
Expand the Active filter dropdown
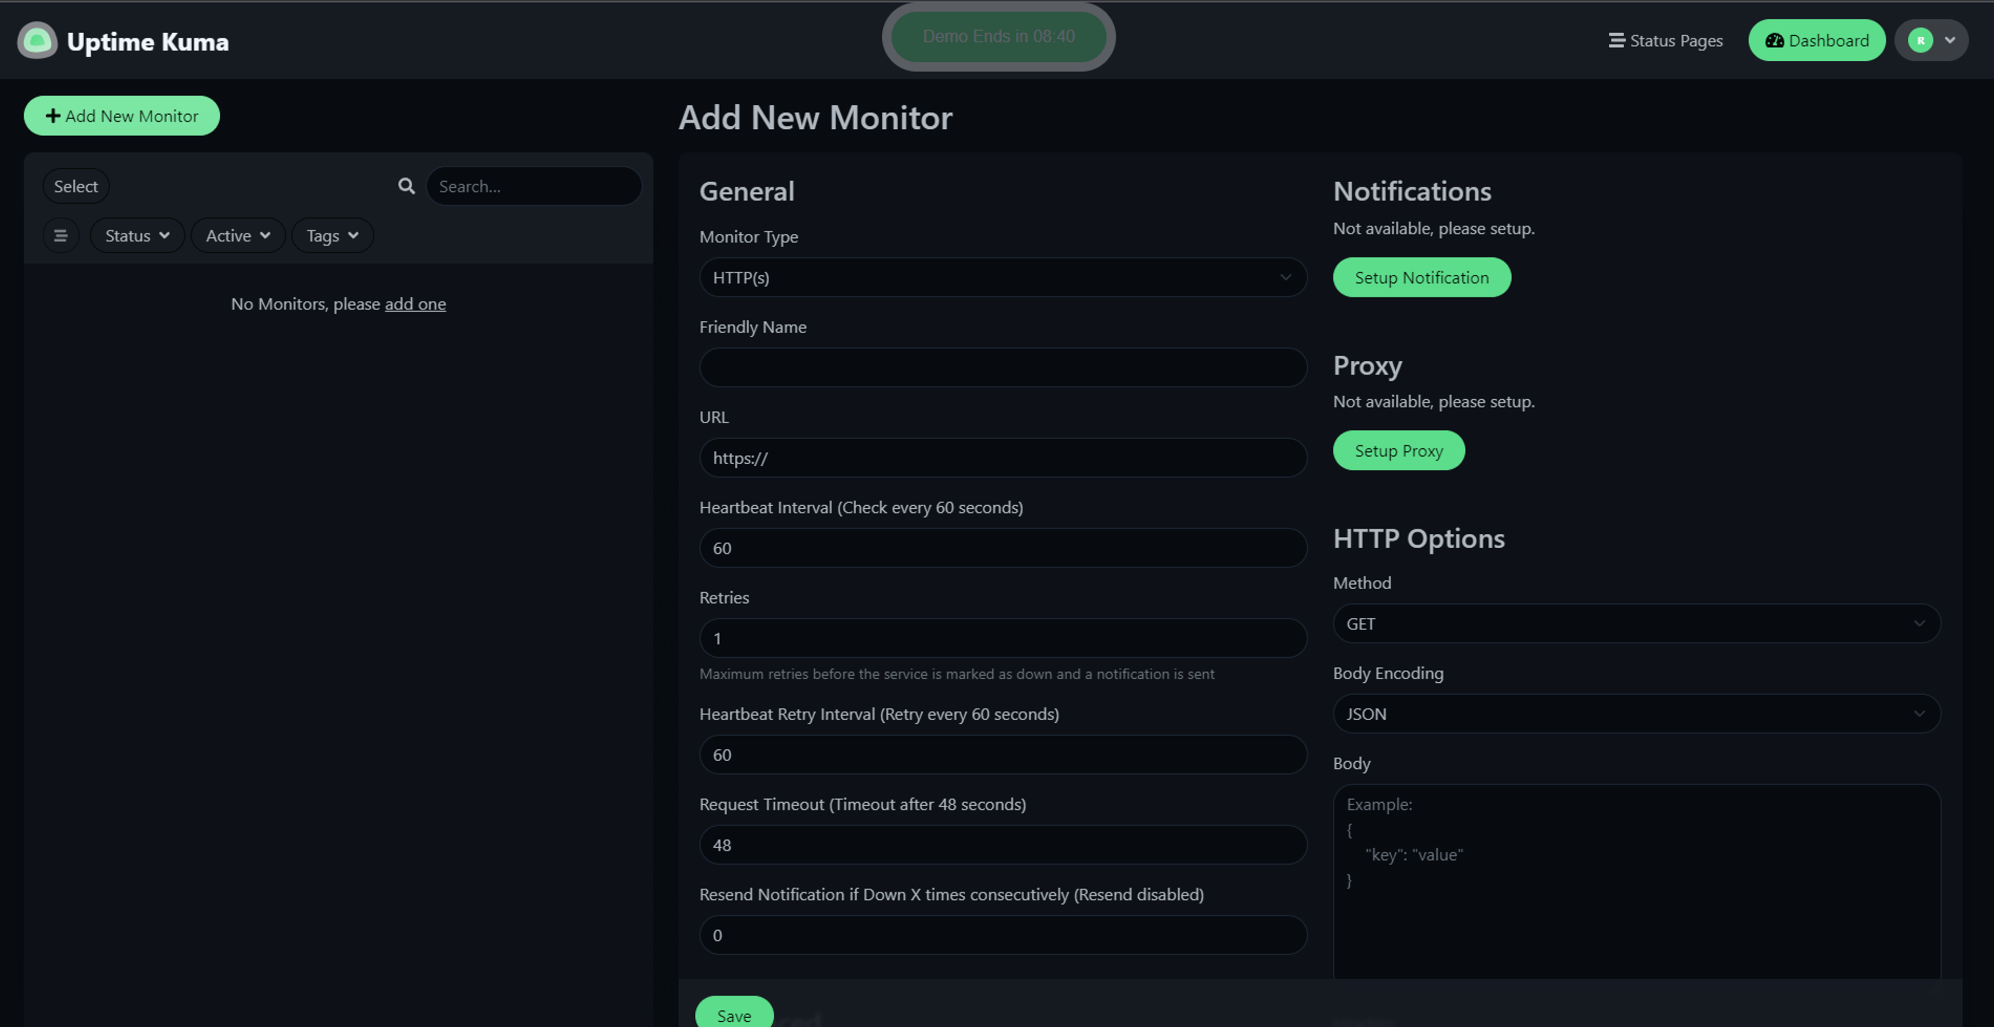click(238, 235)
